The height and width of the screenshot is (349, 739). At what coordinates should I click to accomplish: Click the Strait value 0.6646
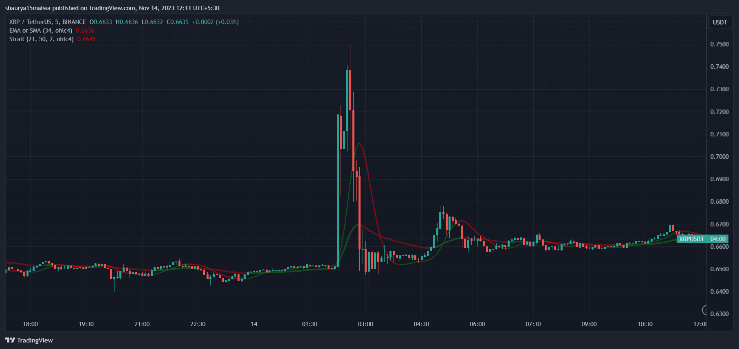coord(87,39)
